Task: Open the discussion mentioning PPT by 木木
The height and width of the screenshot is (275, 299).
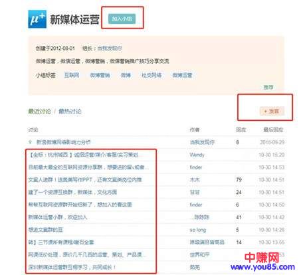Action: [x=85, y=179]
